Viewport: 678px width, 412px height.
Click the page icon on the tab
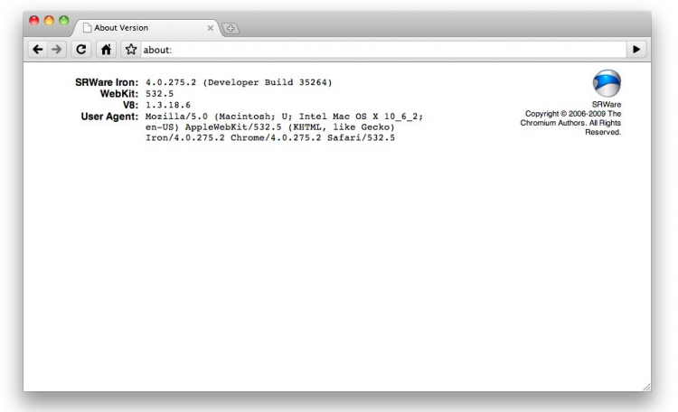[88, 28]
